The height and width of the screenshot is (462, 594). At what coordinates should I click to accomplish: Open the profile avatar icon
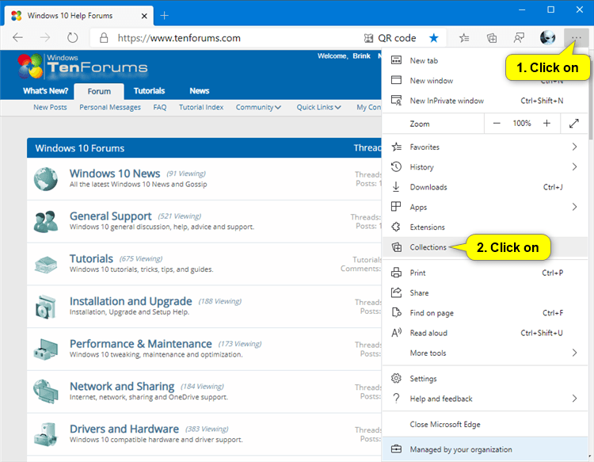point(547,37)
